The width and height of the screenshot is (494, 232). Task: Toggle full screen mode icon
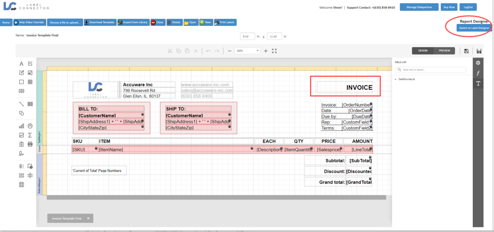point(274,51)
